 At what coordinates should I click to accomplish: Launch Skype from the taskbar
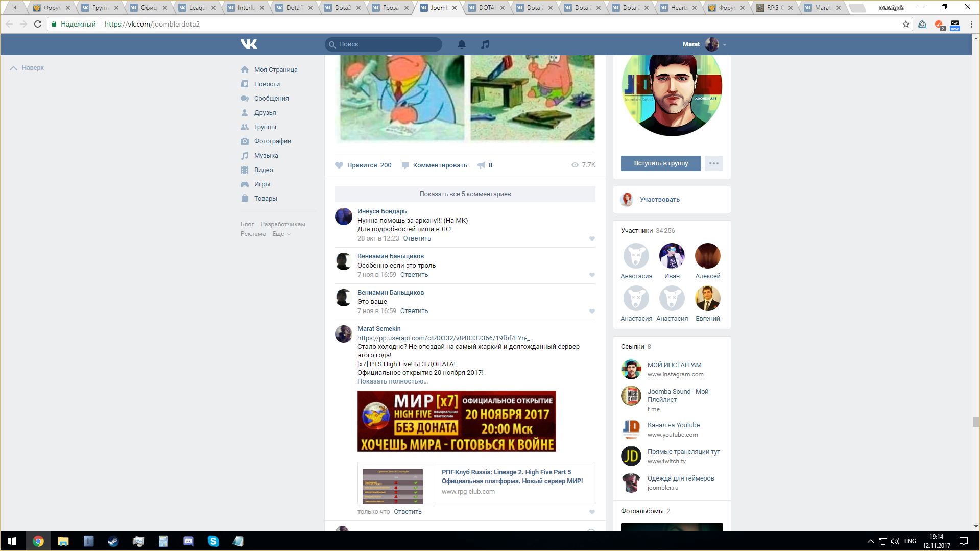[213, 541]
